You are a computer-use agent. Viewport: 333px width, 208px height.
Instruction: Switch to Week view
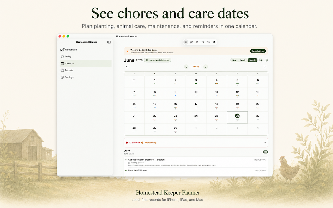click(x=243, y=60)
